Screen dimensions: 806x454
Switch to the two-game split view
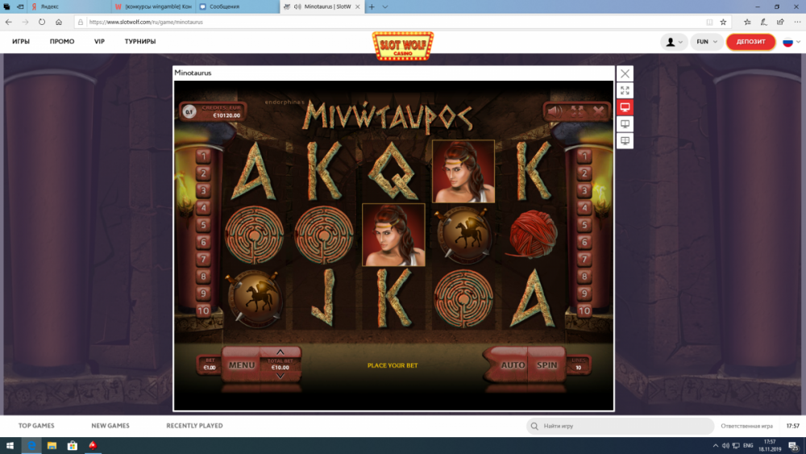(x=625, y=124)
